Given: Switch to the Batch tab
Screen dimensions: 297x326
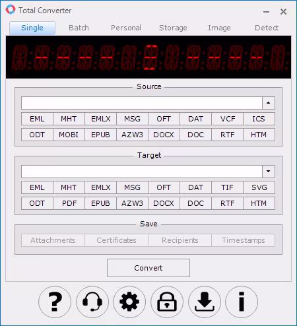Looking at the screenshot, I should point(79,28).
